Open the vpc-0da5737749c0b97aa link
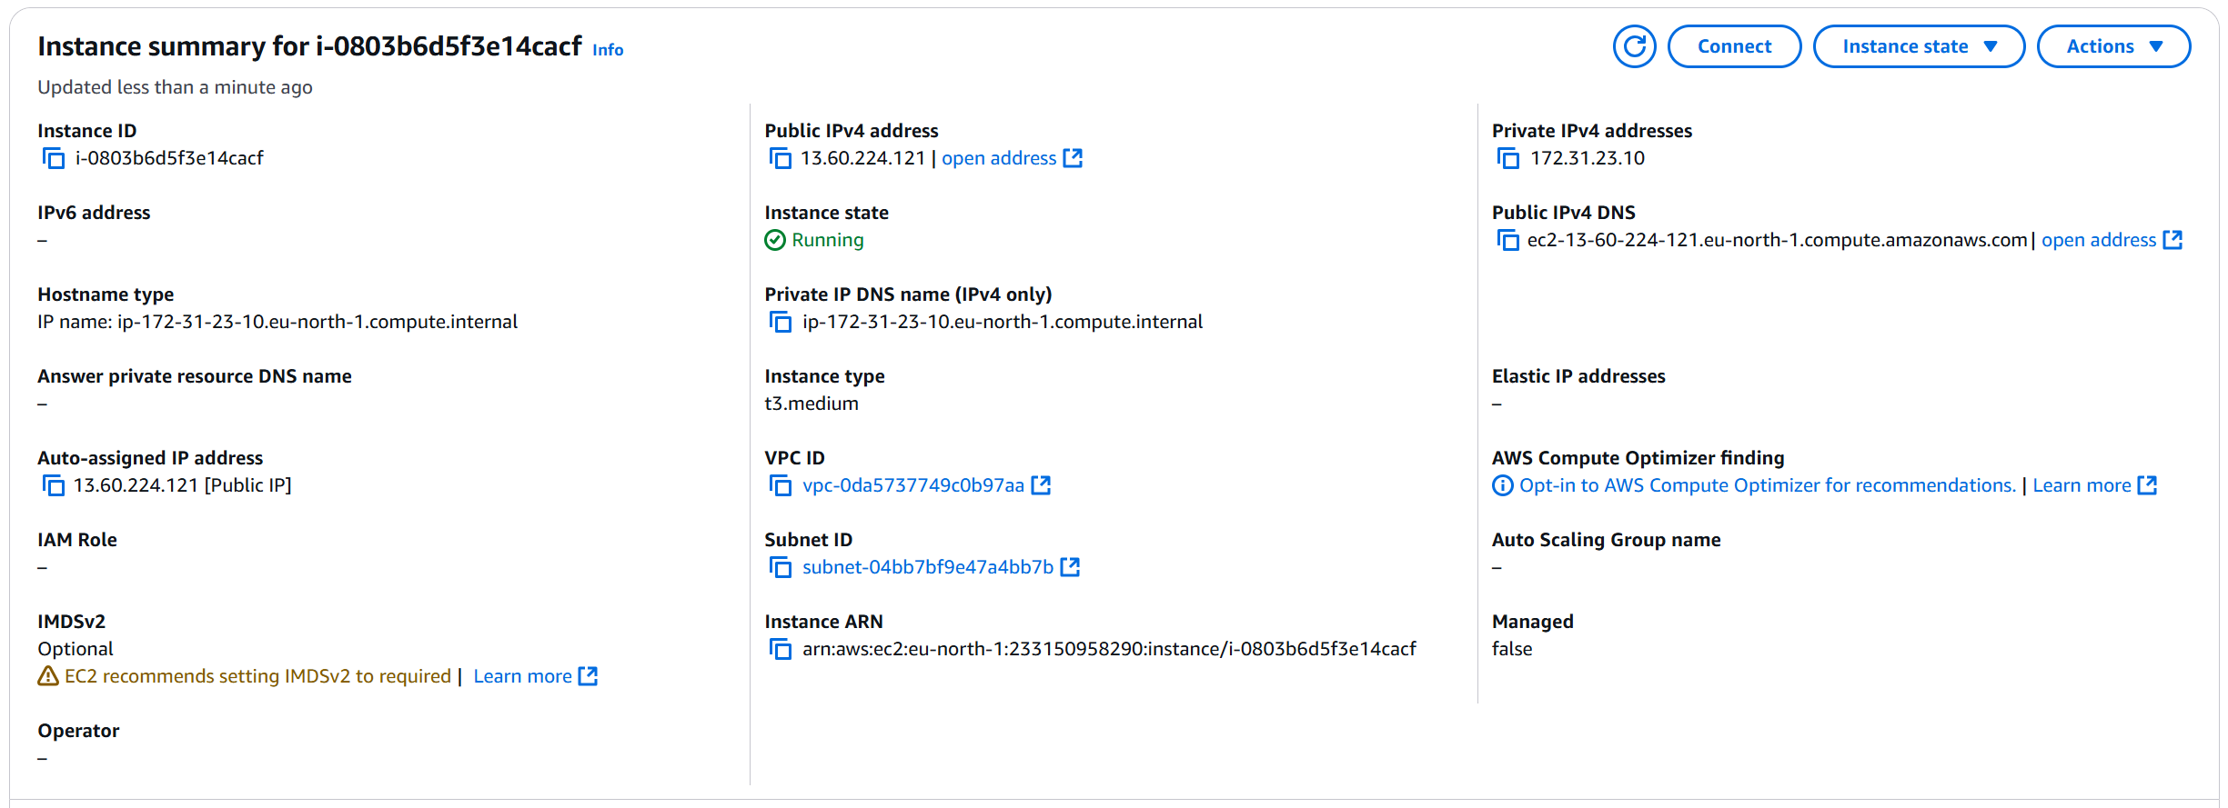 pos(926,485)
